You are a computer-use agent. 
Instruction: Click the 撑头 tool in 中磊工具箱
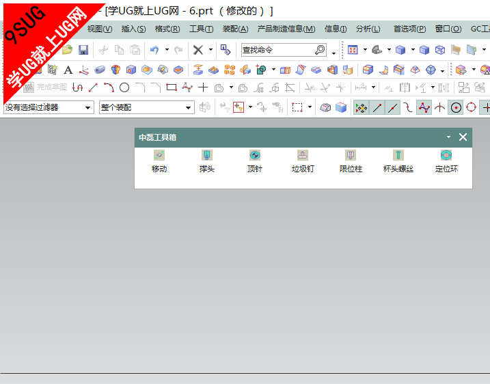point(207,161)
